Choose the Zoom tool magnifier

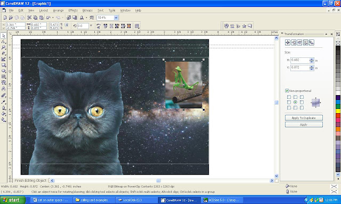[x=4, y=47]
